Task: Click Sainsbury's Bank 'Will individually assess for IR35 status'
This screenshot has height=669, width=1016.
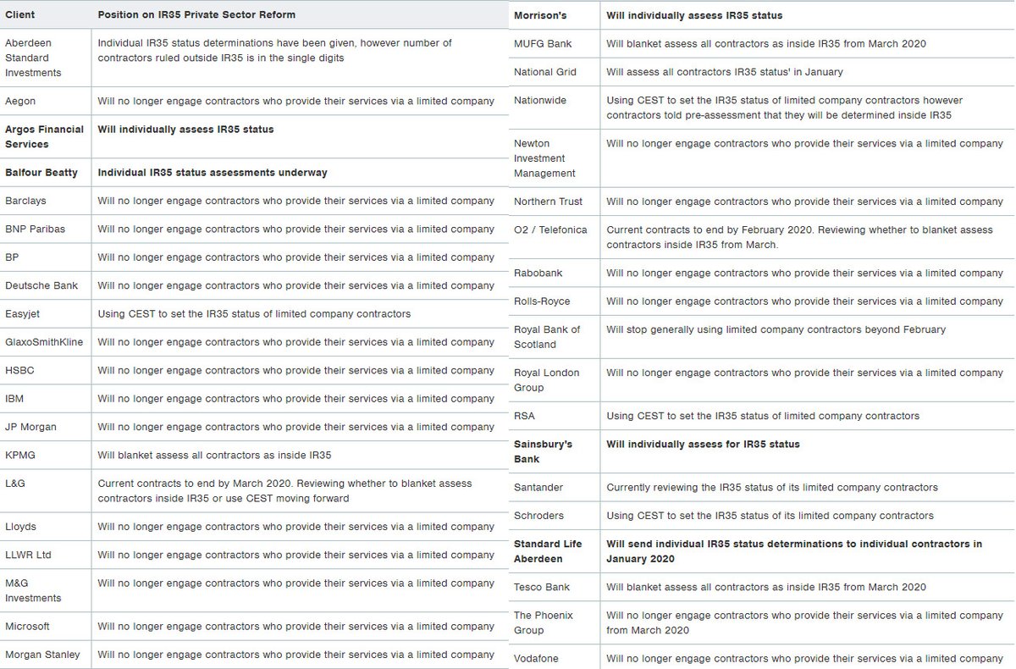Action: 704,444
